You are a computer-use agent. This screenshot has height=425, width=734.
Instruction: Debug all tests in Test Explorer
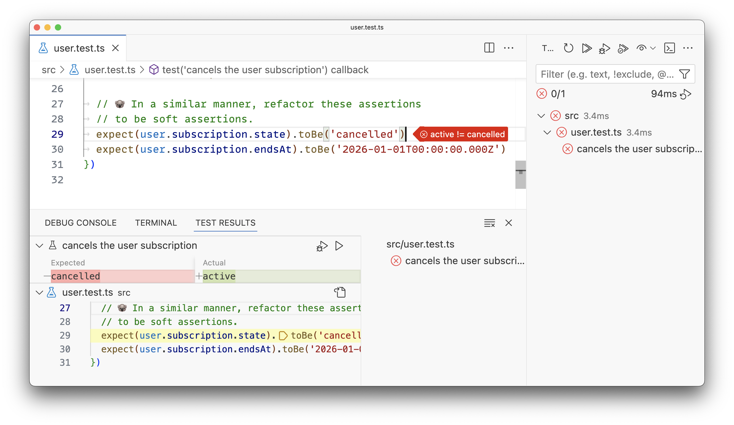tap(604, 48)
